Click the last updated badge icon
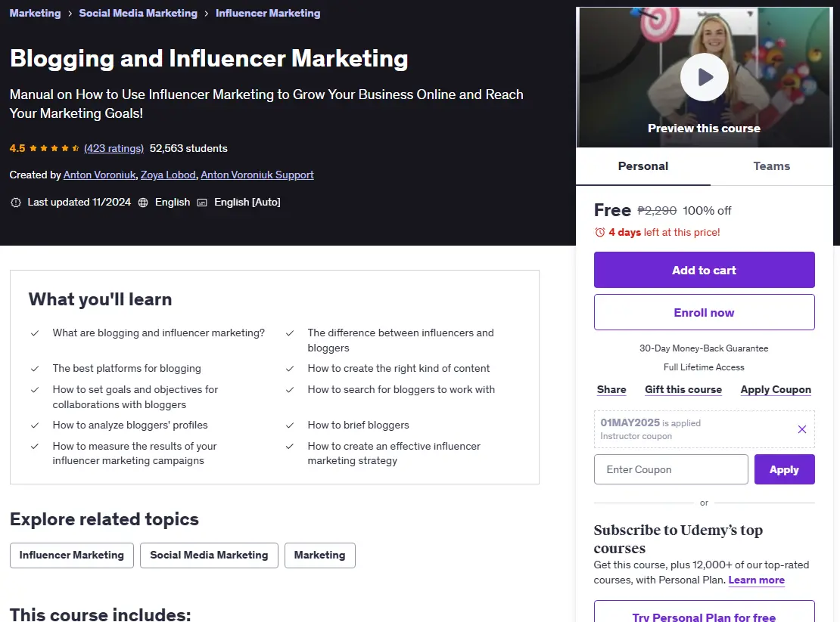Viewport: 840px width, 622px height. coord(16,202)
